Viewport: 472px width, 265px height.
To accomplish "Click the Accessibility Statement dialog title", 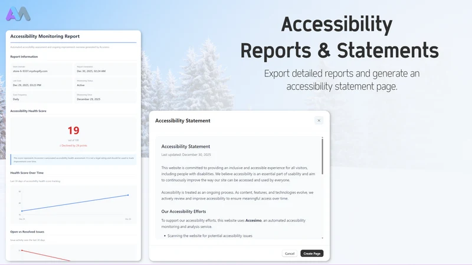I will click(x=183, y=121).
